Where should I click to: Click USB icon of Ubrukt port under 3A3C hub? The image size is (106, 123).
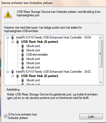23,80
